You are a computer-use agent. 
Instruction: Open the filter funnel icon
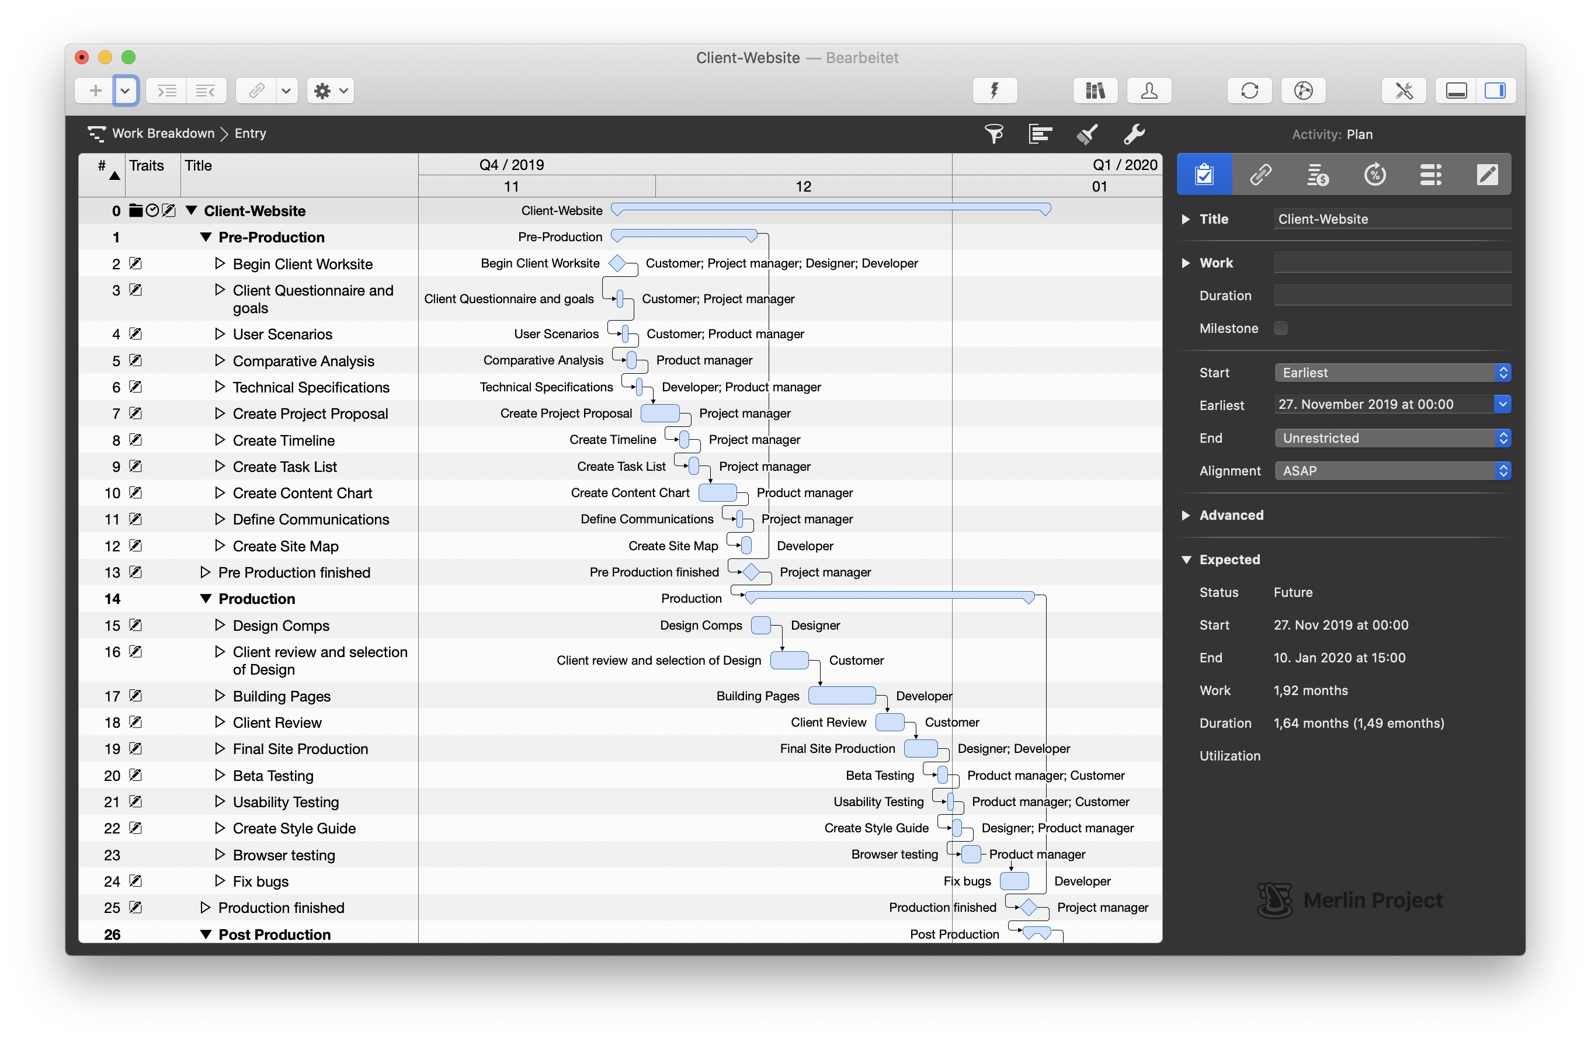coord(994,134)
